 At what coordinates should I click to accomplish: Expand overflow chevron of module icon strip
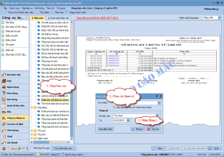pyautogui.click(x=27, y=149)
